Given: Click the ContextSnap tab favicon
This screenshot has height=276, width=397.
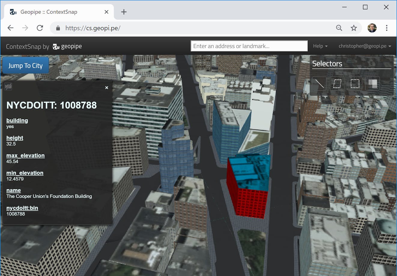Looking at the screenshot, I should (13, 12).
